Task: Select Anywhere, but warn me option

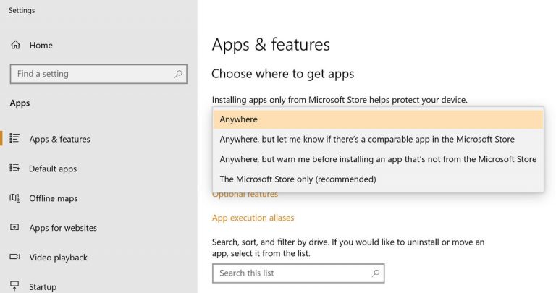Action: pyautogui.click(x=378, y=159)
